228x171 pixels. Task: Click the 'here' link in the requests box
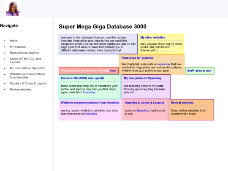pos(113,71)
